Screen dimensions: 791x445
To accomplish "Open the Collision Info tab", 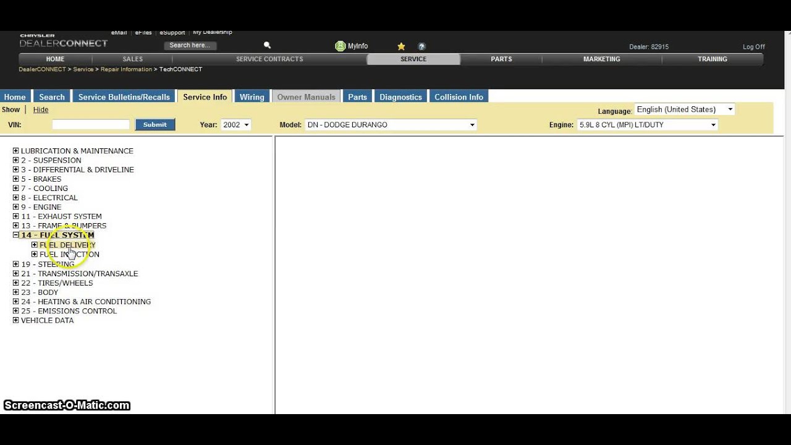I will [x=459, y=97].
